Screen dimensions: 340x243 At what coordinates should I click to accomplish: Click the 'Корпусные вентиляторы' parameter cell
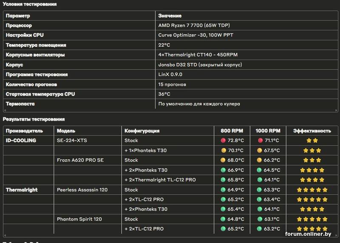[35, 55]
